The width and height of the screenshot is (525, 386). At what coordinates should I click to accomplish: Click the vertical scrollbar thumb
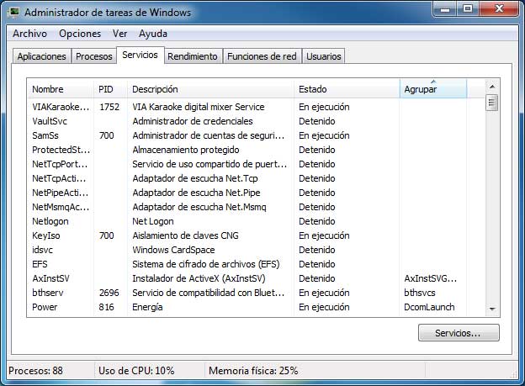(492, 103)
